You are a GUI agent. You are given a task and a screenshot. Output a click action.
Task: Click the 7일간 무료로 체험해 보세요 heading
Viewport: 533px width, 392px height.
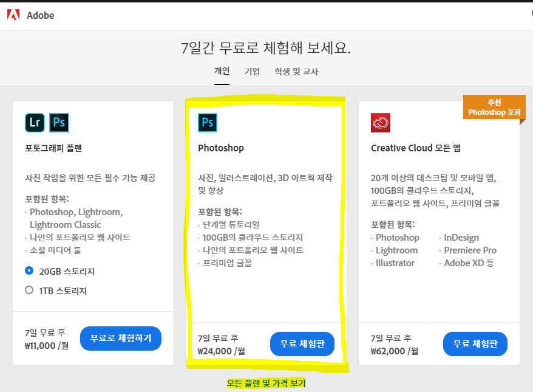266,47
